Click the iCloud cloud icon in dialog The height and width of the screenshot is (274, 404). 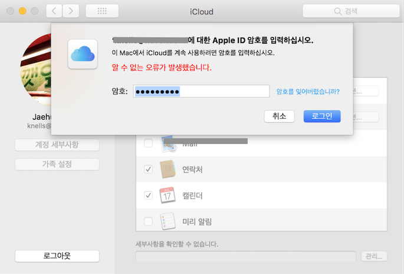pyautogui.click(x=83, y=54)
